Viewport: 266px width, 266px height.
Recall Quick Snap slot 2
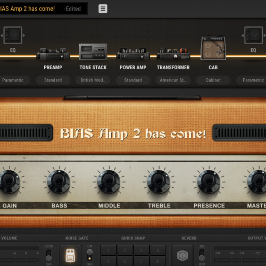point(124,251)
